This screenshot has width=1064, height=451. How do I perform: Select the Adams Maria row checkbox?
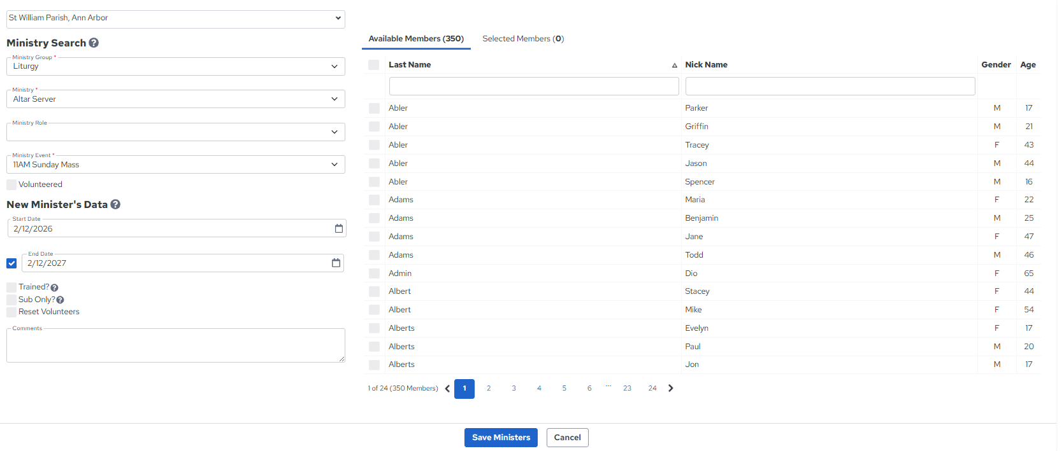point(374,200)
